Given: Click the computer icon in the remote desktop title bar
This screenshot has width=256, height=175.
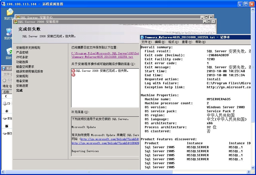Looking at the screenshot, I should (3, 4).
